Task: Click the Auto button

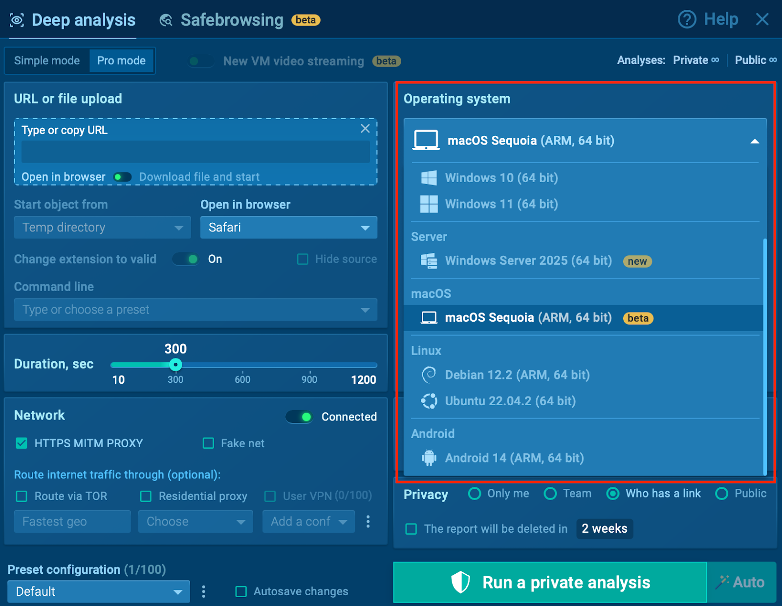Action: point(741,582)
